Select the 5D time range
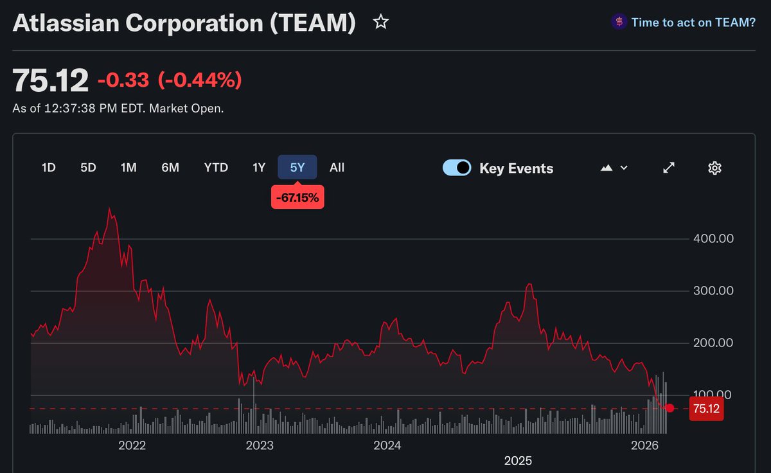The image size is (771, 473). [x=88, y=168]
